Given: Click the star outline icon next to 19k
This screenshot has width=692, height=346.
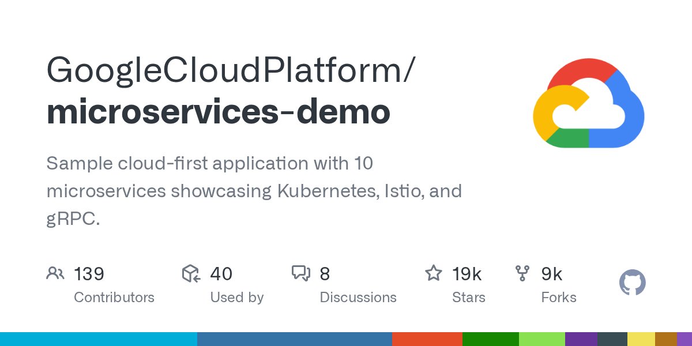Looking at the screenshot, I should [433, 273].
